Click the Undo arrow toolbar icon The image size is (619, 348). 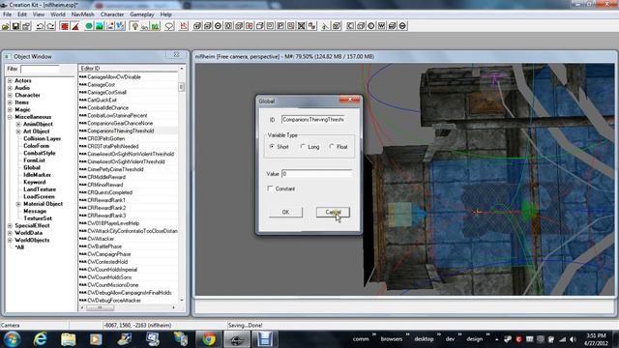[40, 26]
